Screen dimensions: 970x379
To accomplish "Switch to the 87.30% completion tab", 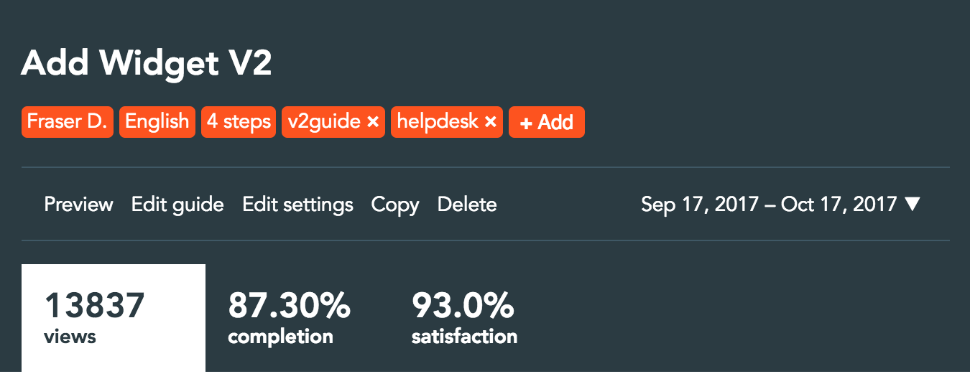I will coord(289,317).
